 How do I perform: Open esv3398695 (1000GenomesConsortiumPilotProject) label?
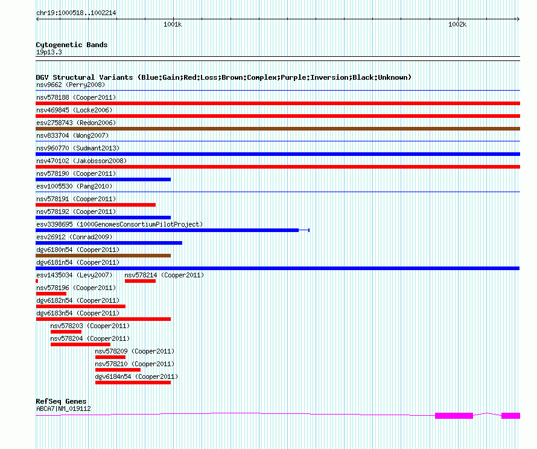tap(119, 224)
